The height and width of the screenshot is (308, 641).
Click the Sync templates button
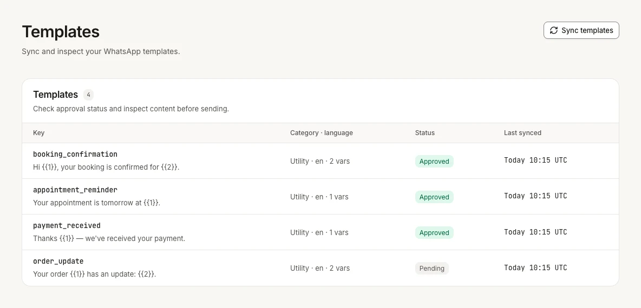click(x=581, y=31)
